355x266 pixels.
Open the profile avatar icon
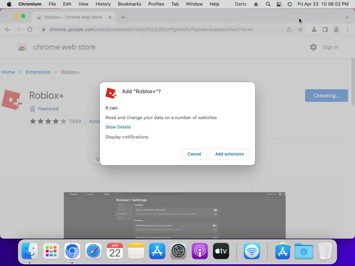pos(336,29)
